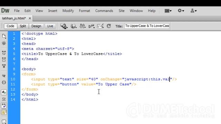This screenshot has width=221, height=124.
Task: Open the Site menu
Action: tap(121, 11)
